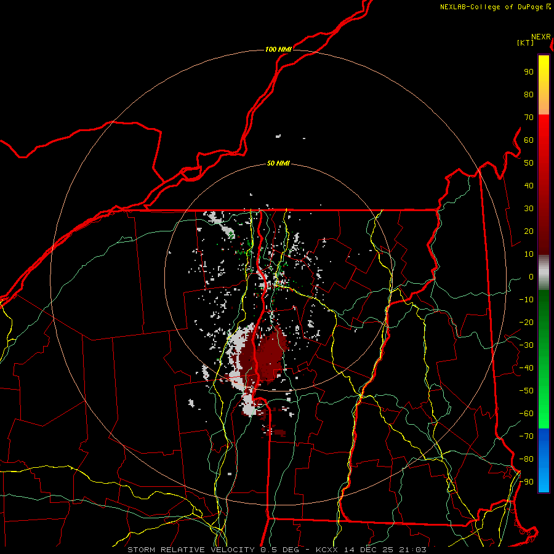Screen dimensions: 554x554
Task: Click the -50 knot scale label
Action: [x=526, y=391]
